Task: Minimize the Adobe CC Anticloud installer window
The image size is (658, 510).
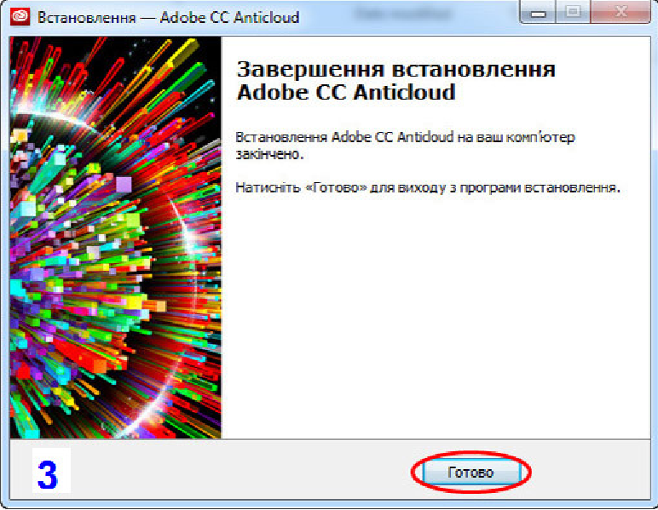Action: (x=538, y=12)
